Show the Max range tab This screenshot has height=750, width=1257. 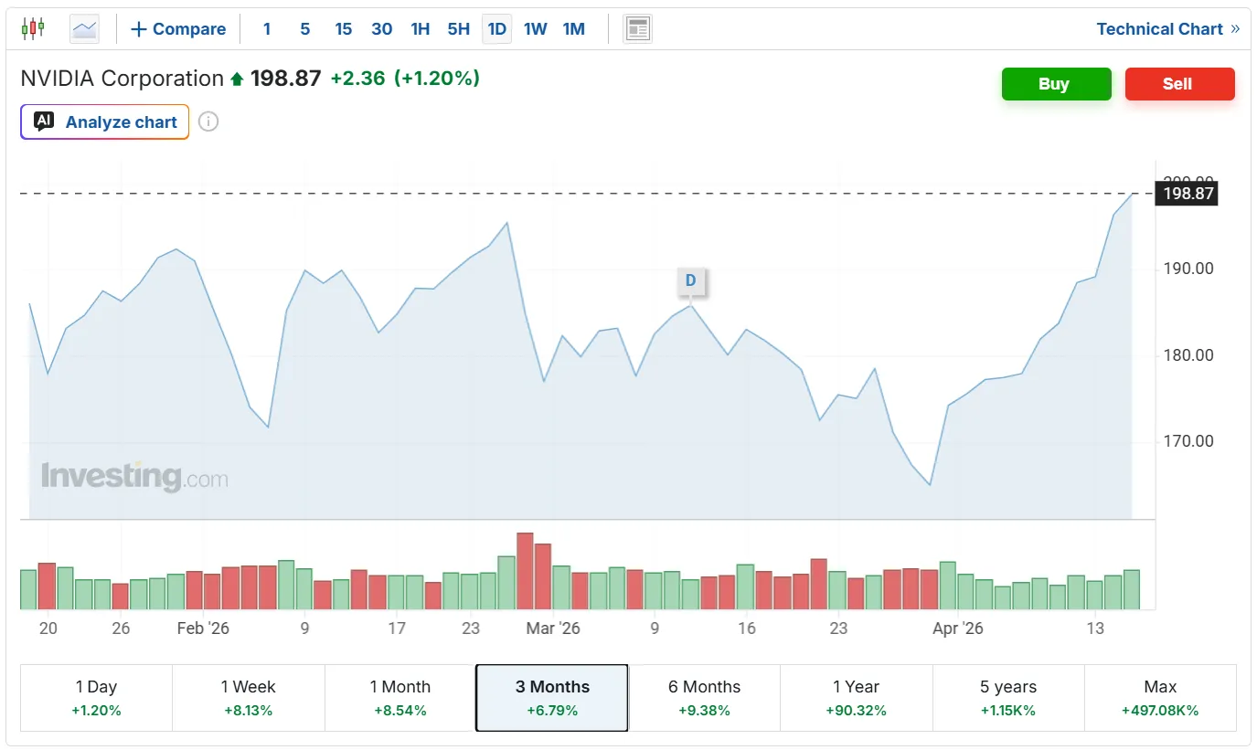pos(1160,698)
